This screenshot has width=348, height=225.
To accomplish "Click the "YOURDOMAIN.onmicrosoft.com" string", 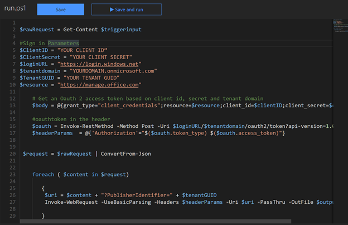I will pyautogui.click(x=113, y=71).
